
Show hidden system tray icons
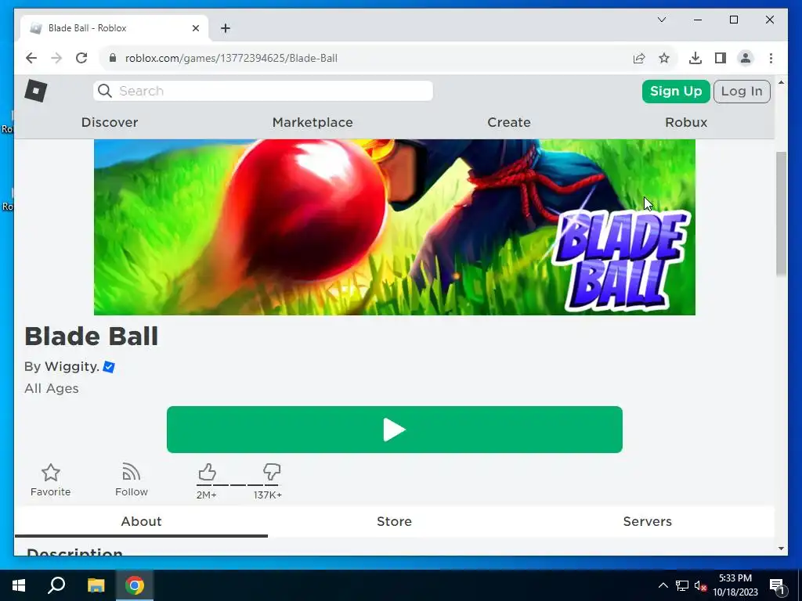point(663,585)
